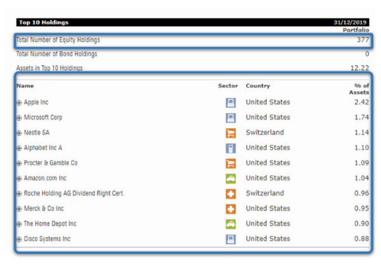Screen dimensions: 381x273
Task: Click the Name column header
Action: (25, 86)
